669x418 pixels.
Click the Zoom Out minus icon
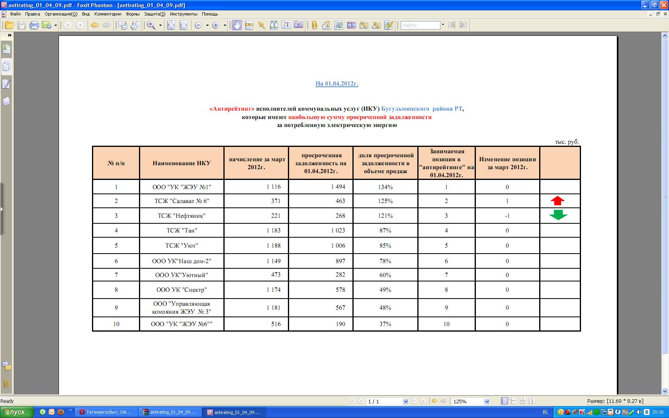(x=198, y=25)
